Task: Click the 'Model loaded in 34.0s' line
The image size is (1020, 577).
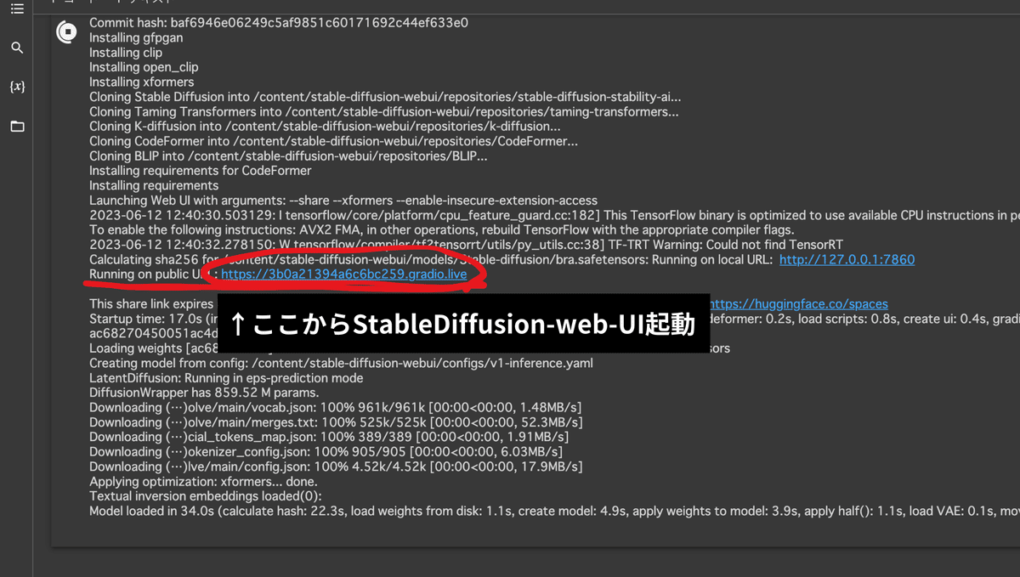Action: click(x=554, y=511)
